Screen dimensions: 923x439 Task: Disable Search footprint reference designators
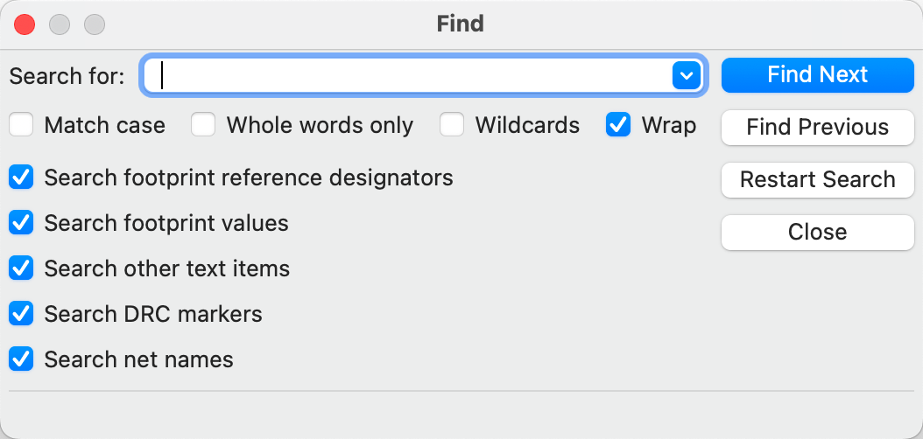22,178
